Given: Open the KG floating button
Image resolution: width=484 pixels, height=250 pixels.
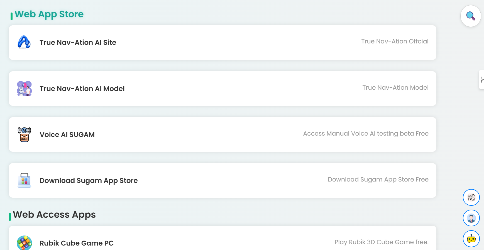Looking at the screenshot, I should 471,197.
